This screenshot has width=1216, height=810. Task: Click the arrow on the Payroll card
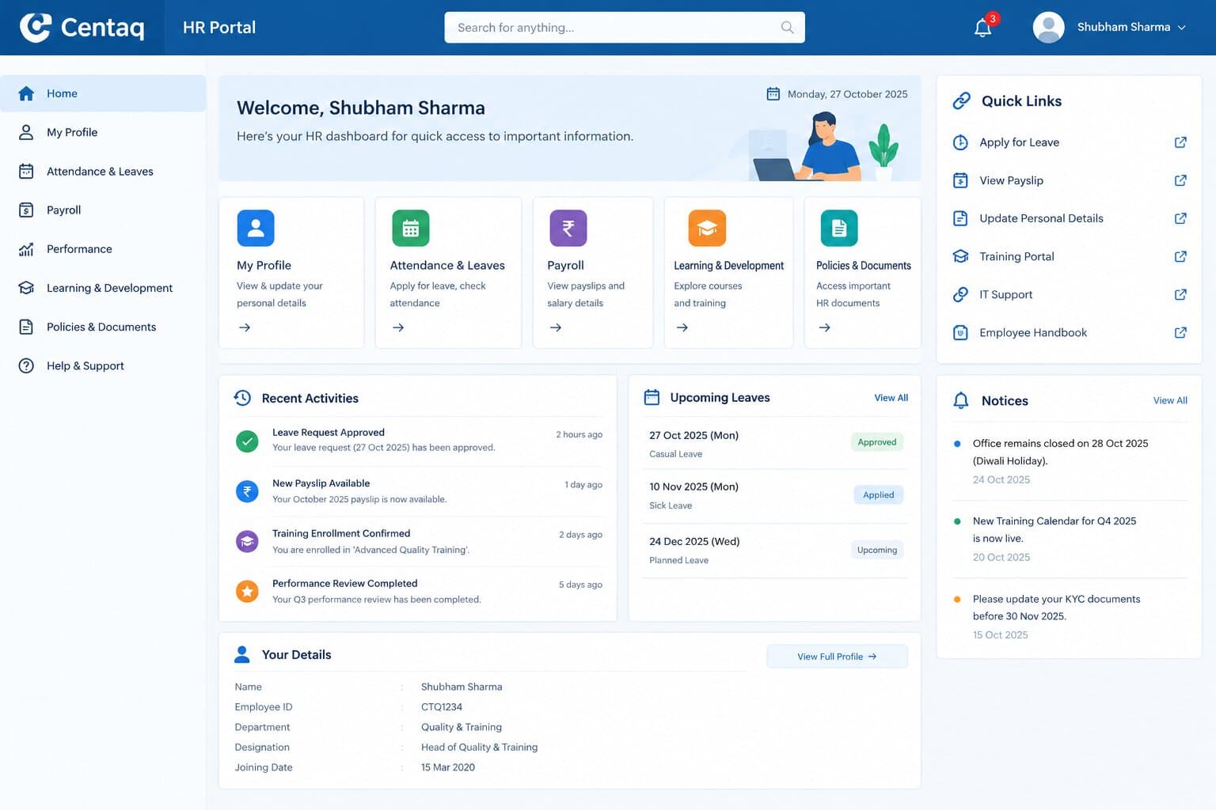pos(556,327)
